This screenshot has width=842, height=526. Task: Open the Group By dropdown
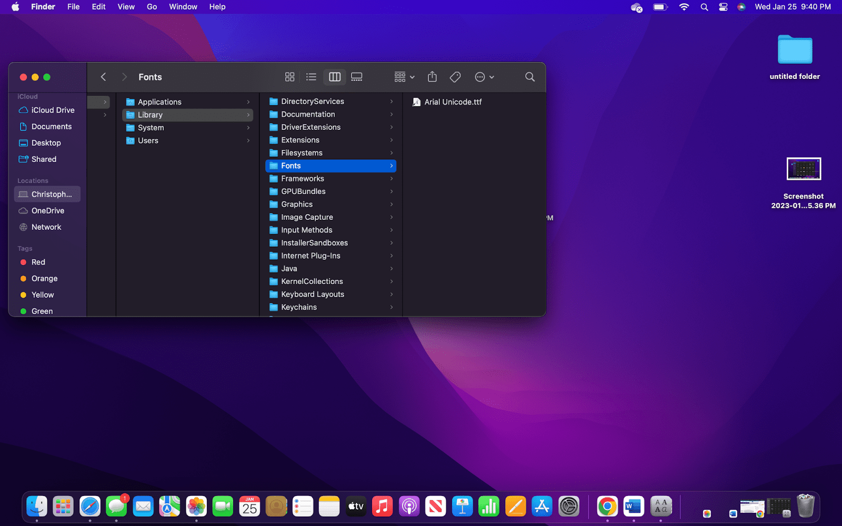click(x=404, y=77)
